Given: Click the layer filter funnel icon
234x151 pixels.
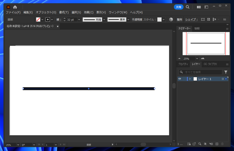Looking at the screenshot, I should point(226,72).
